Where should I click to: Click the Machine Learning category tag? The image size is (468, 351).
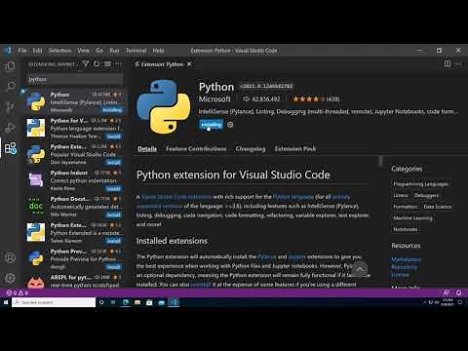coord(412,218)
